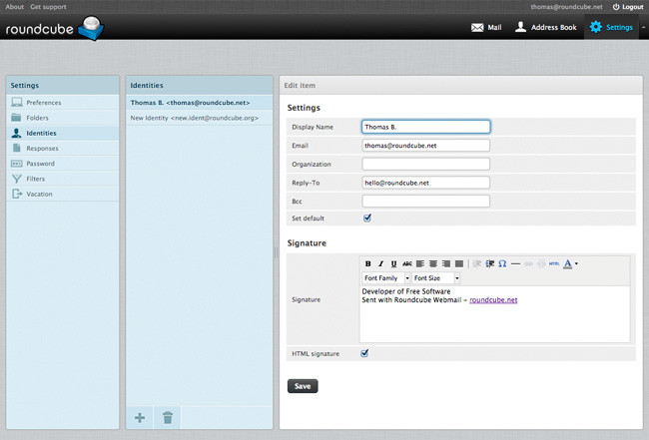649x440 pixels.
Task: Insert special character with omega icon
Action: (x=502, y=263)
